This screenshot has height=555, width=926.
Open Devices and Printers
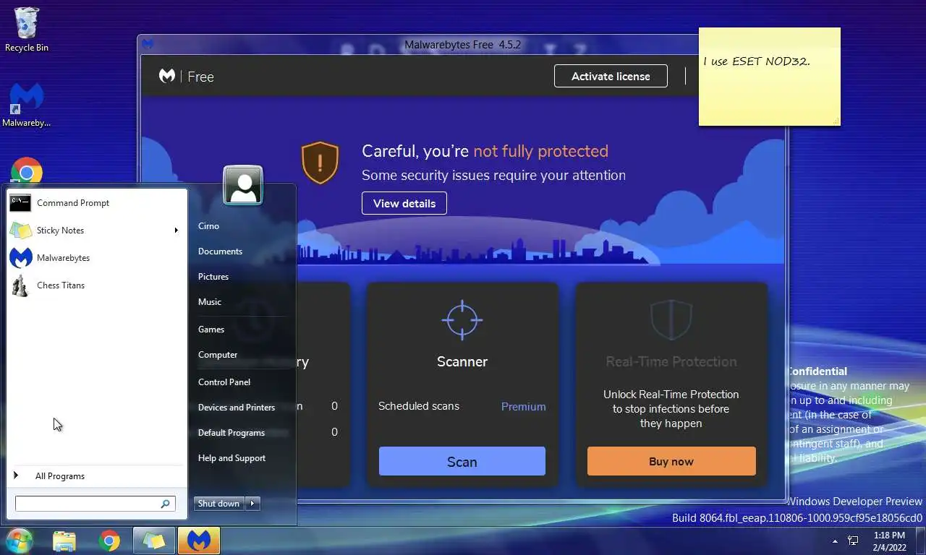click(x=237, y=408)
